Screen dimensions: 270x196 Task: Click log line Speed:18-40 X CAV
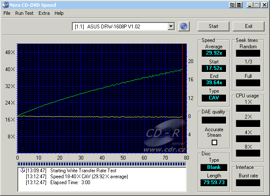pyautogui.click(x=89, y=177)
